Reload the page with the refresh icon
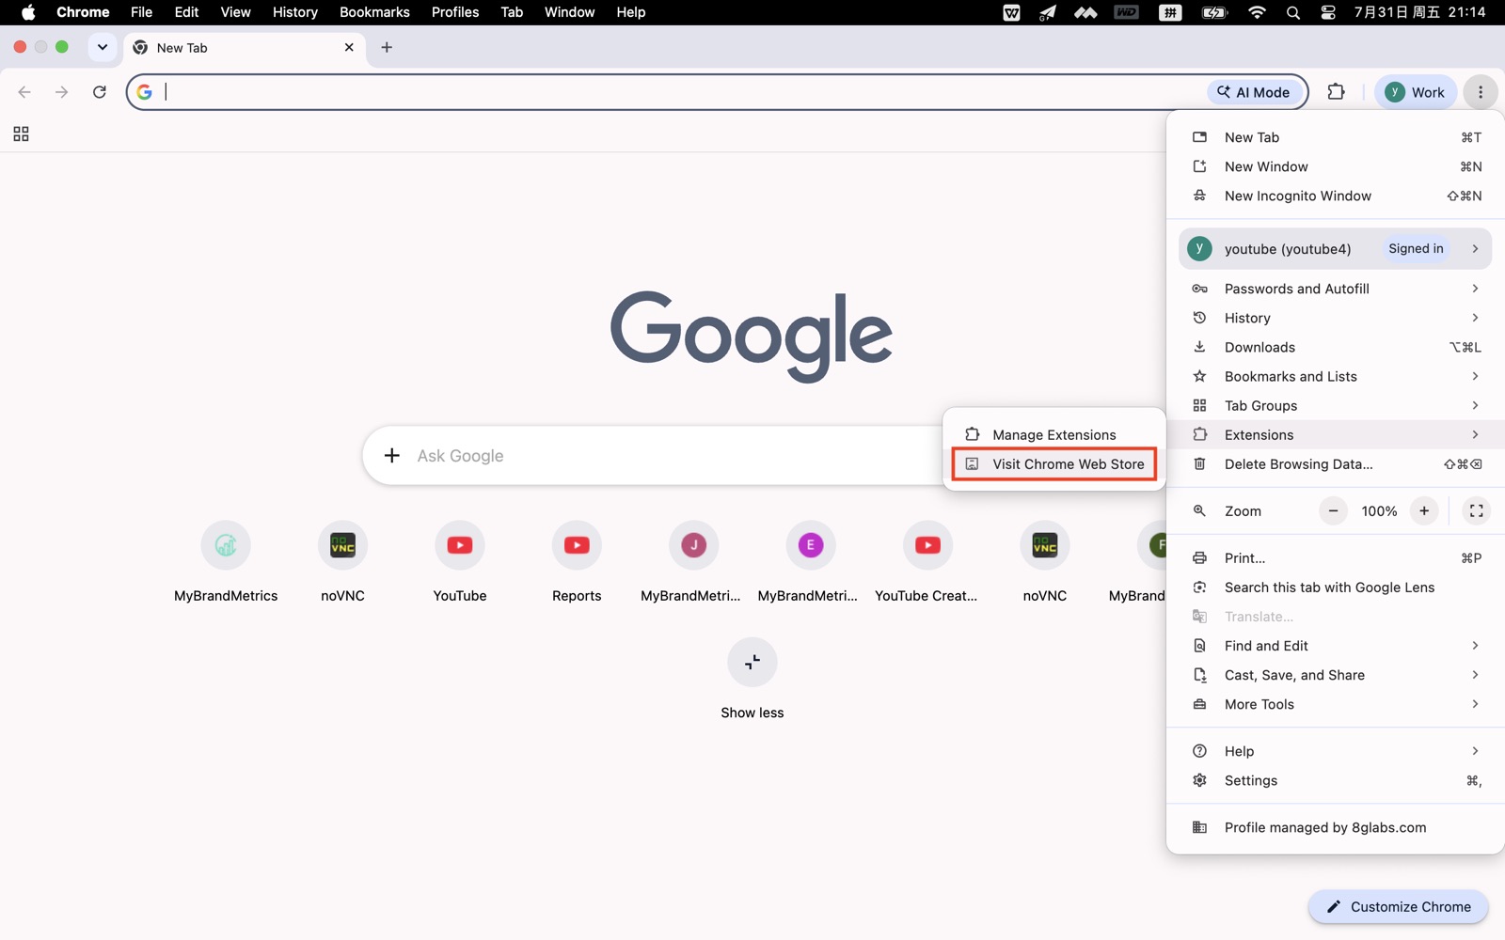1505x940 pixels. click(99, 92)
